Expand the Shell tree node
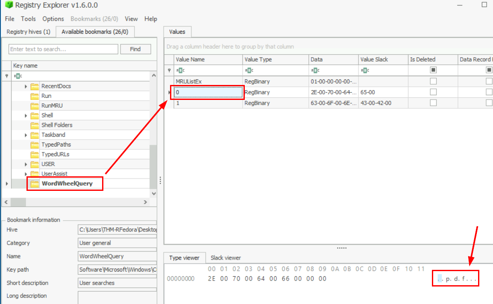This screenshot has height=304, width=493. click(x=26, y=115)
